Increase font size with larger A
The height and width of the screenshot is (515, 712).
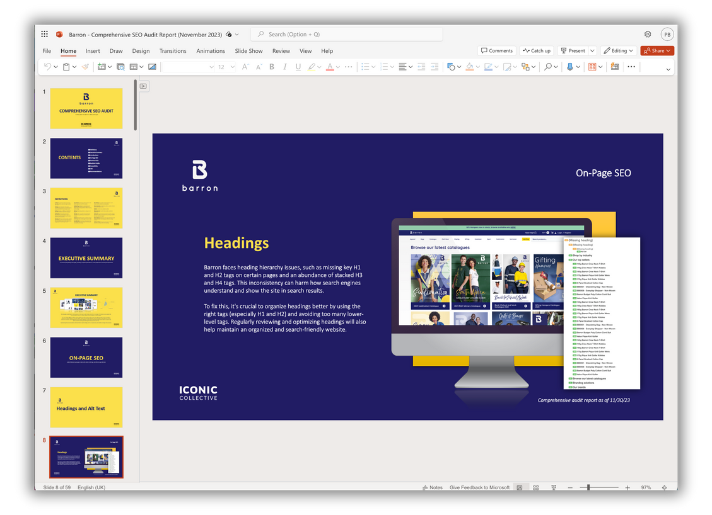(245, 67)
